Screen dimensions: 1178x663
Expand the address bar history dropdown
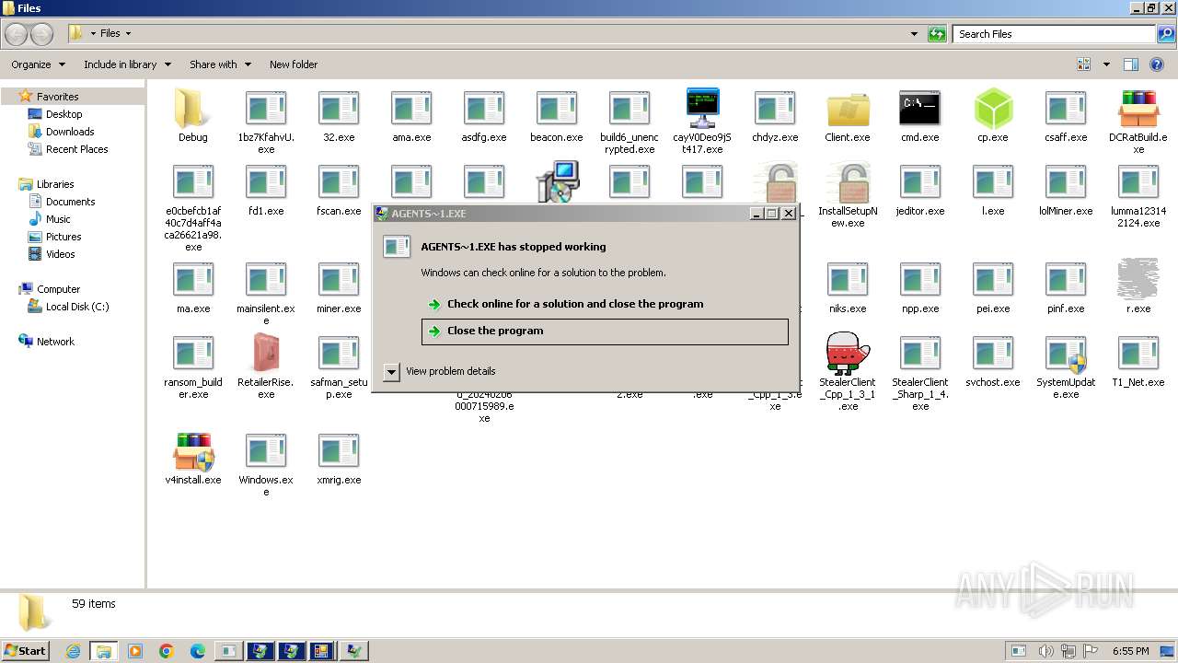(x=914, y=34)
